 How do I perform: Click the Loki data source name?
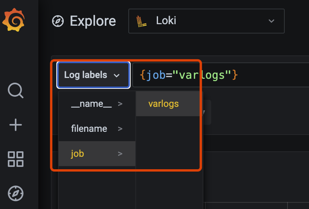166,21
